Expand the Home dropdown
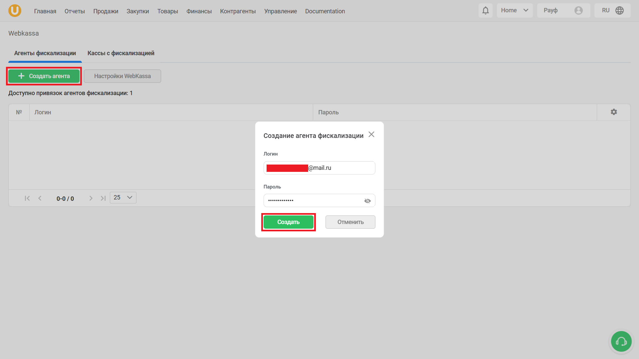This screenshot has height=359, width=639. (515, 11)
